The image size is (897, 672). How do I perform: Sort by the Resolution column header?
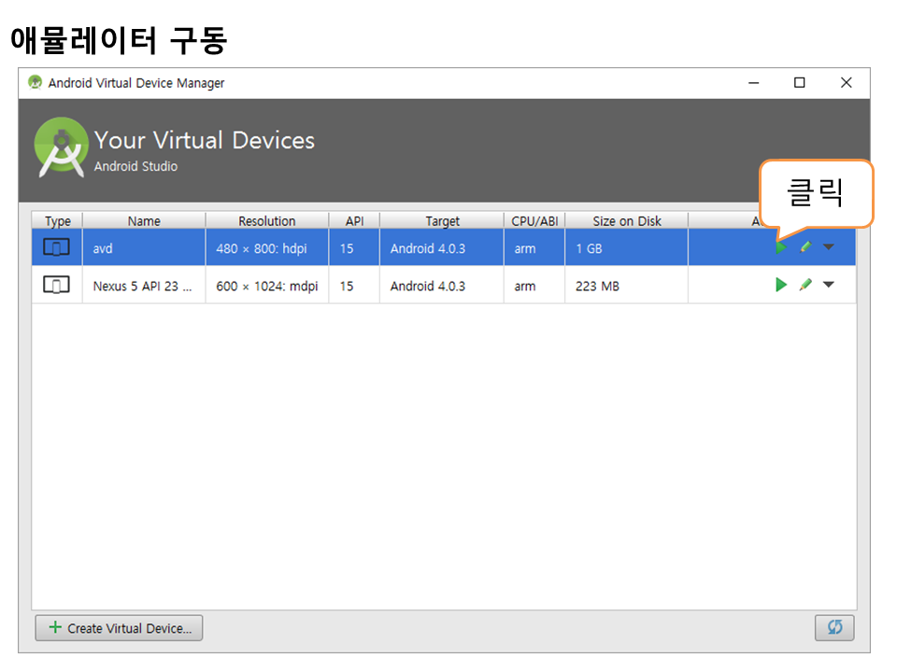pos(266,221)
